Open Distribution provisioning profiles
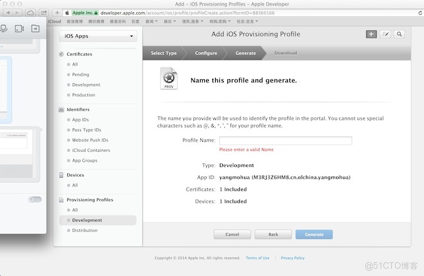This screenshot has width=424, height=276. pos(85,231)
